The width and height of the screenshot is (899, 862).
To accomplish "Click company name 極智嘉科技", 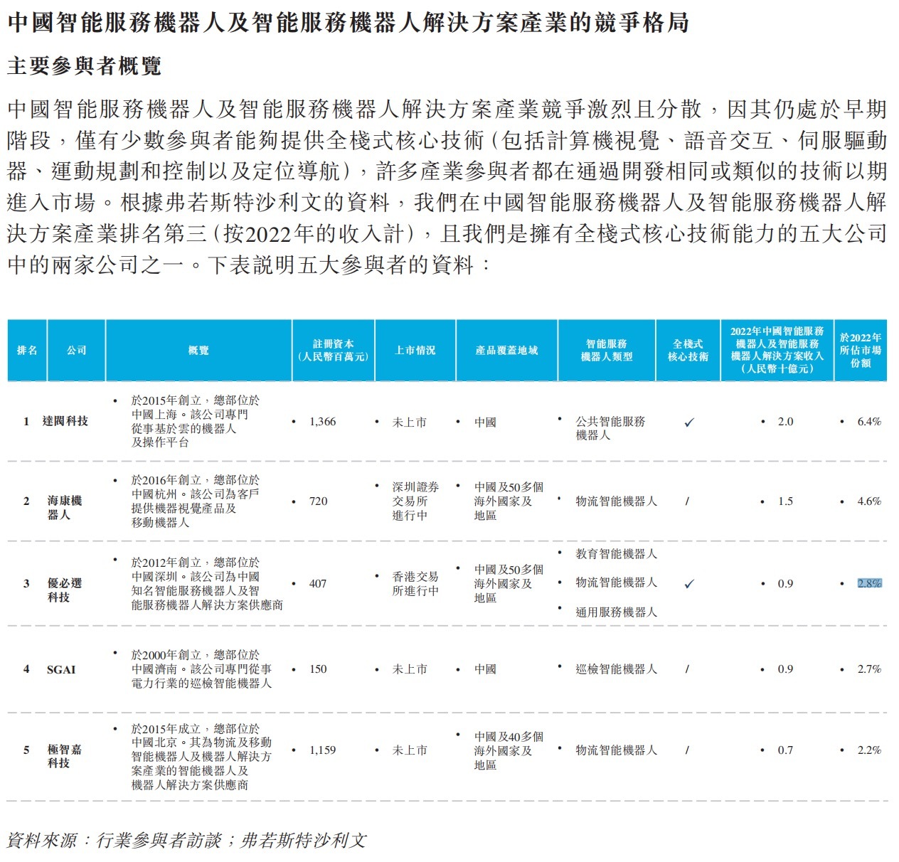I will pyautogui.click(x=65, y=756).
